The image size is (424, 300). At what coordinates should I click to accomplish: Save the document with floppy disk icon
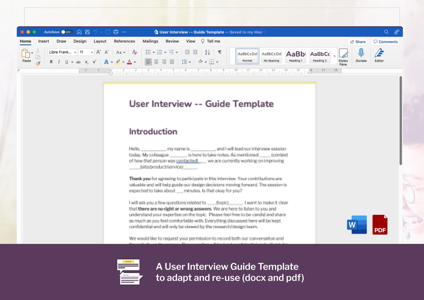(x=87, y=32)
